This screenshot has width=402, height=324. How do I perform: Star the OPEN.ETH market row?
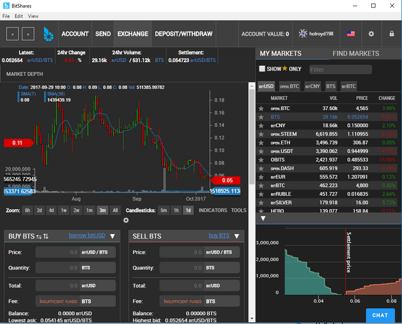coord(261,143)
